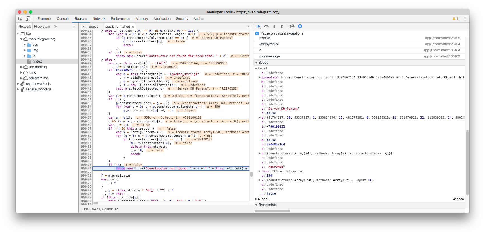
Task: Toggle the device toolbar icon
Action: click(x=28, y=19)
